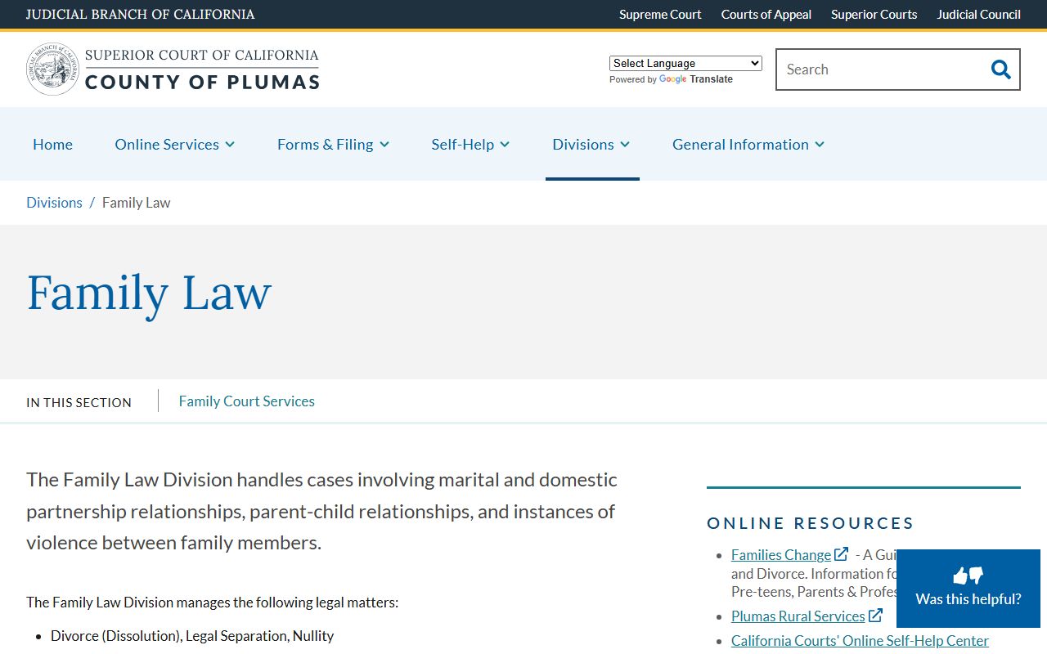The image size is (1047, 654).
Task: Go to the Home nav item
Action: coord(52,144)
